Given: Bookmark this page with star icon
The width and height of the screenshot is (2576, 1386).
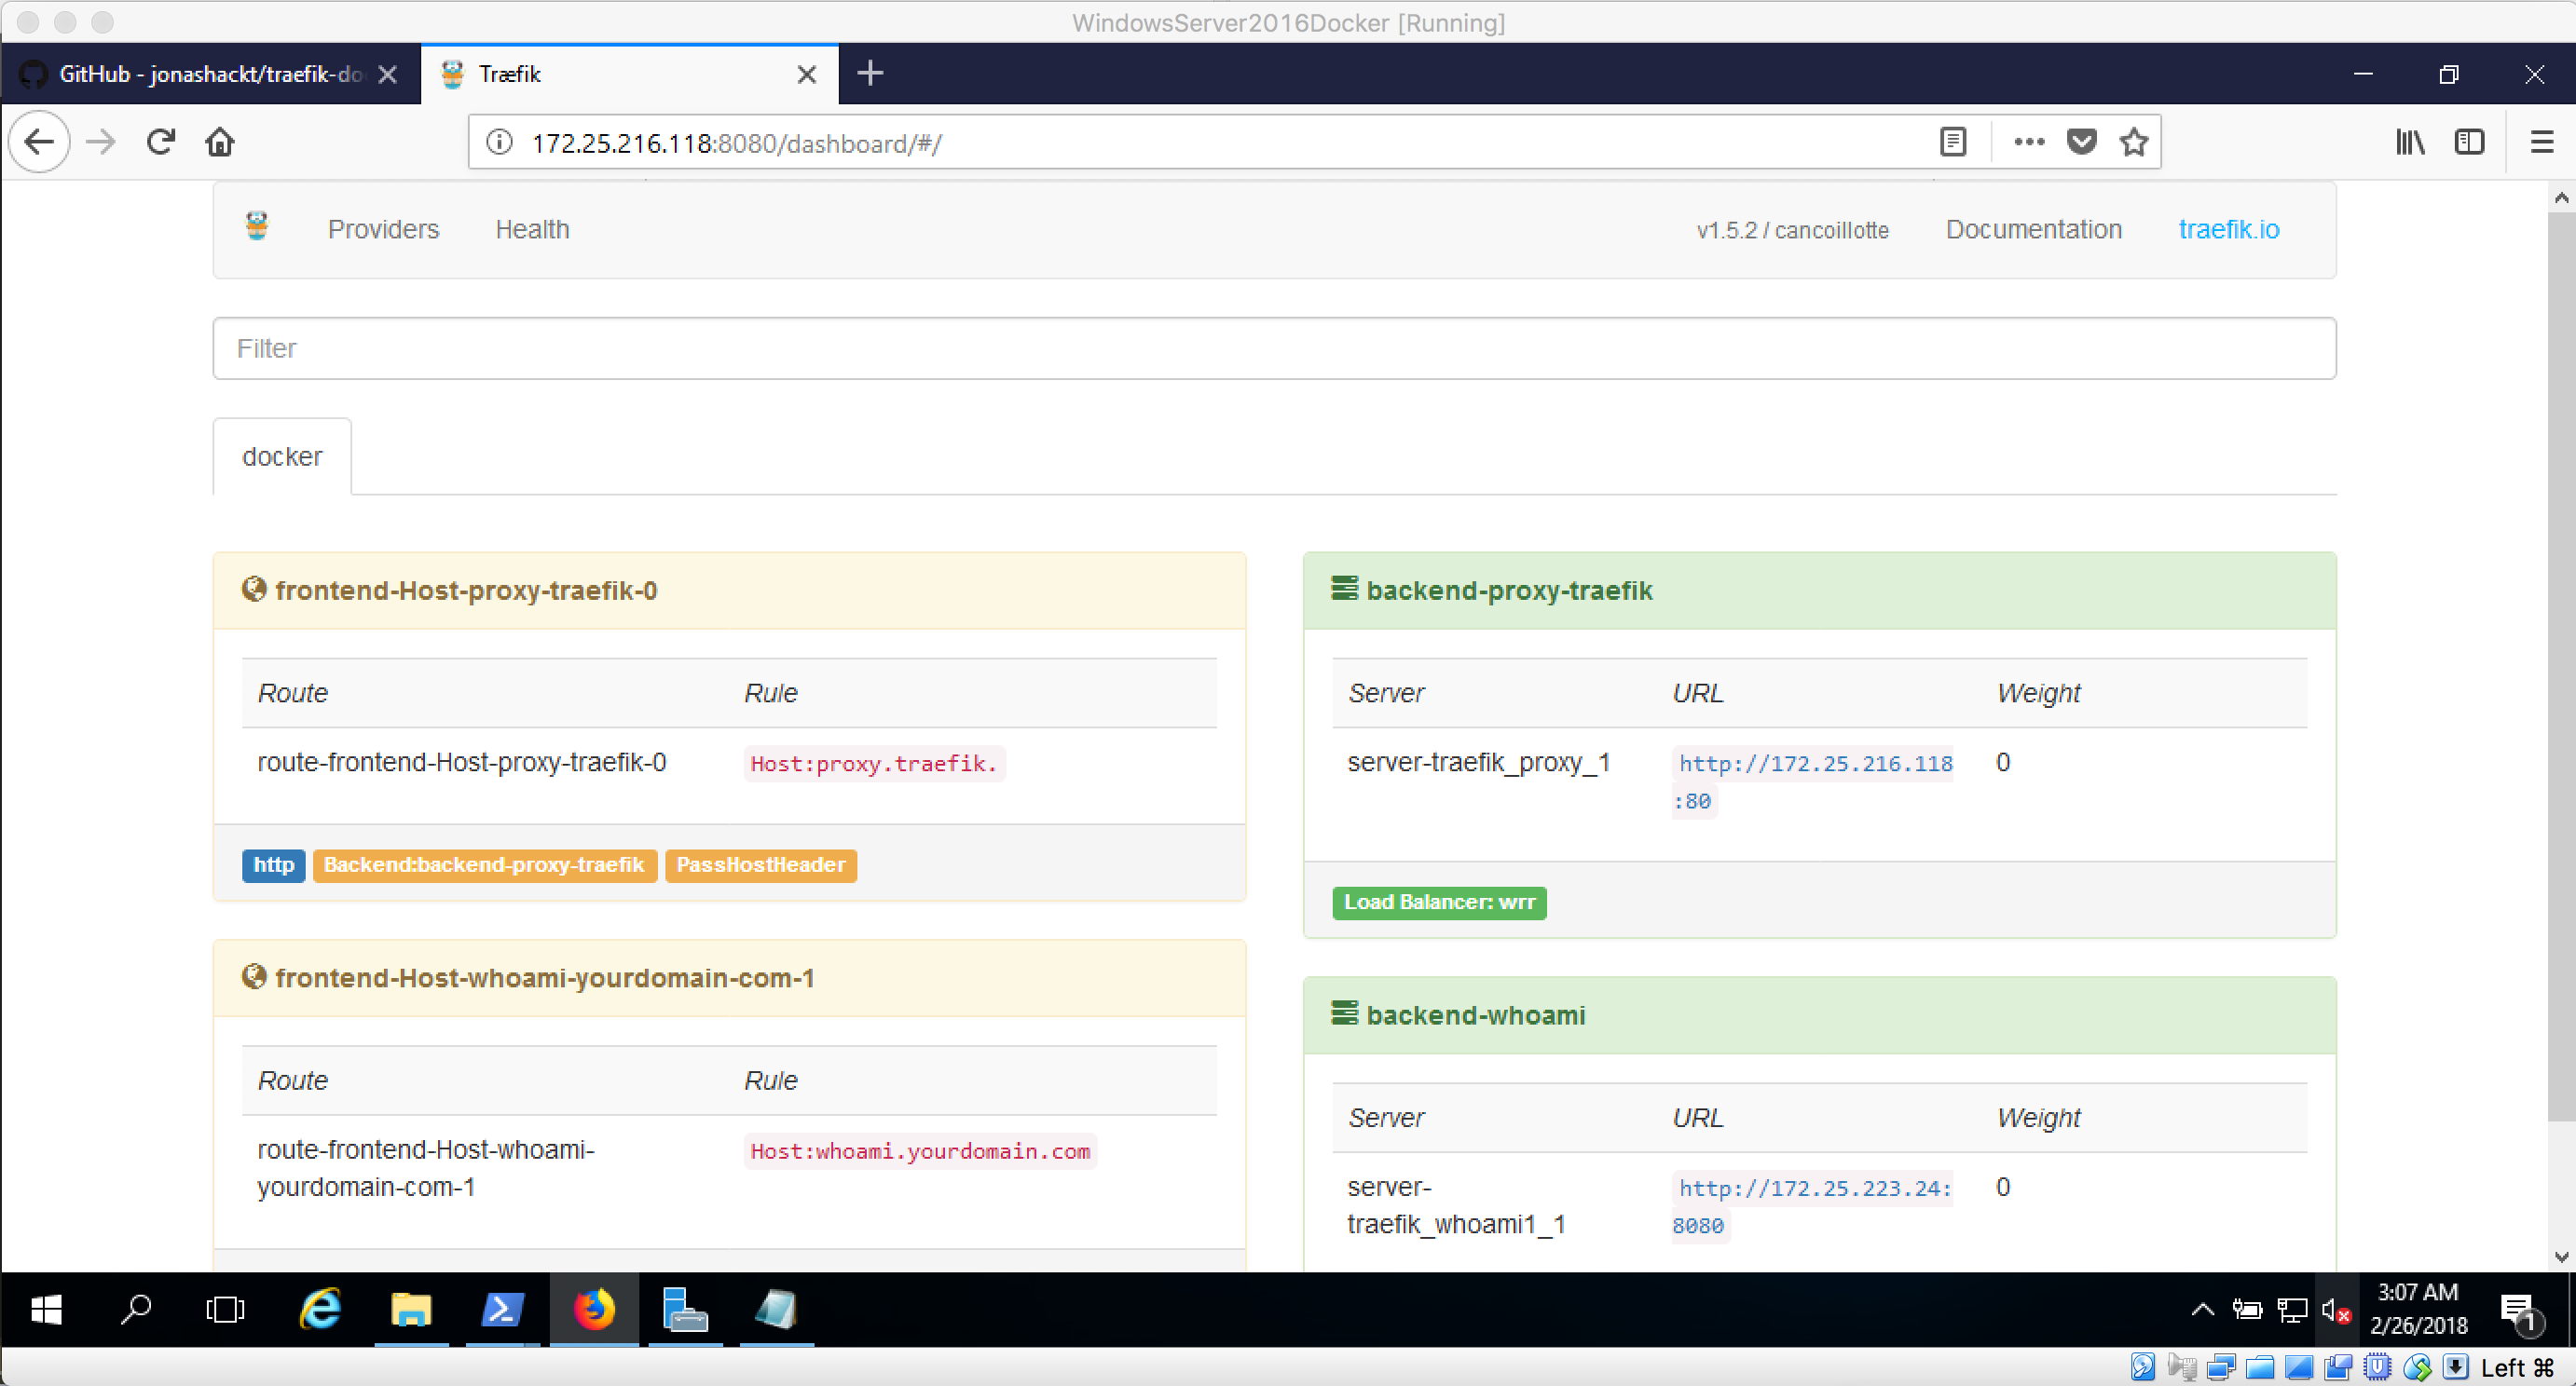Looking at the screenshot, I should pos(2133,143).
